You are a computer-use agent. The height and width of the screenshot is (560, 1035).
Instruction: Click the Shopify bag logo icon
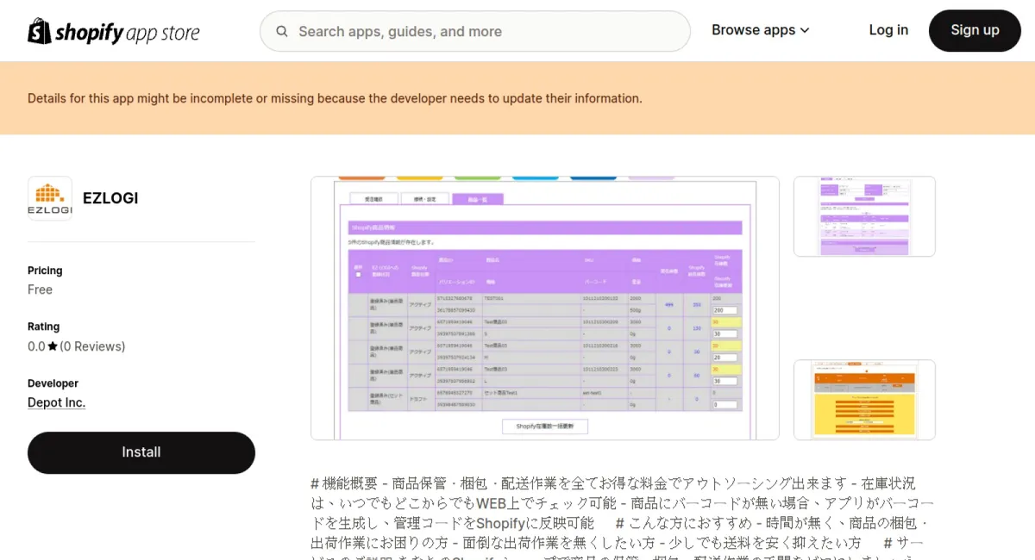pyautogui.click(x=40, y=32)
